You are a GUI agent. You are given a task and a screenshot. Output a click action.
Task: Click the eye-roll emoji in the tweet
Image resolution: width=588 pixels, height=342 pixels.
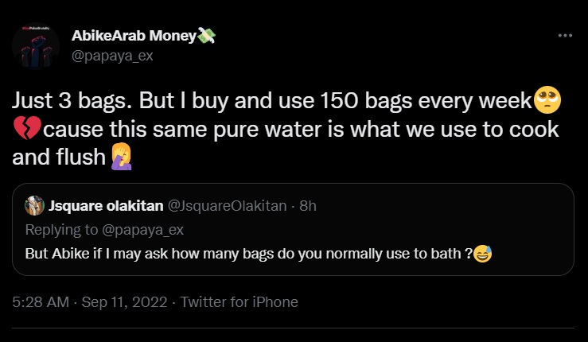click(549, 101)
